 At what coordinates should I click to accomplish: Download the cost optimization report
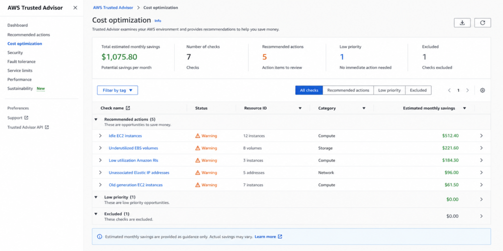pyautogui.click(x=462, y=23)
